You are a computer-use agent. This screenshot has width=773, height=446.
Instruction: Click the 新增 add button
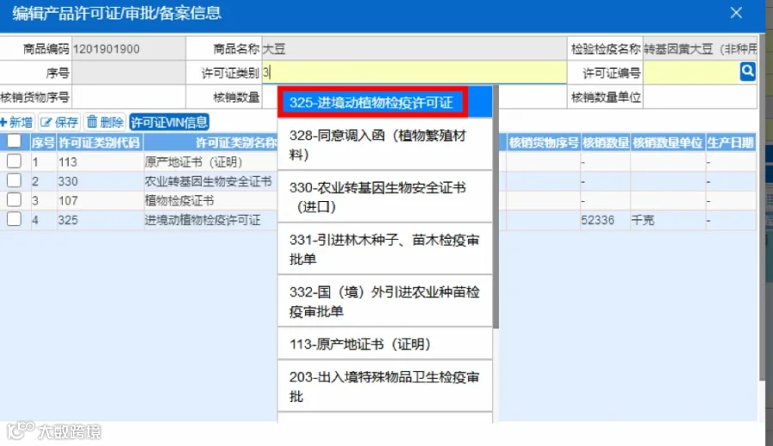[x=17, y=122]
